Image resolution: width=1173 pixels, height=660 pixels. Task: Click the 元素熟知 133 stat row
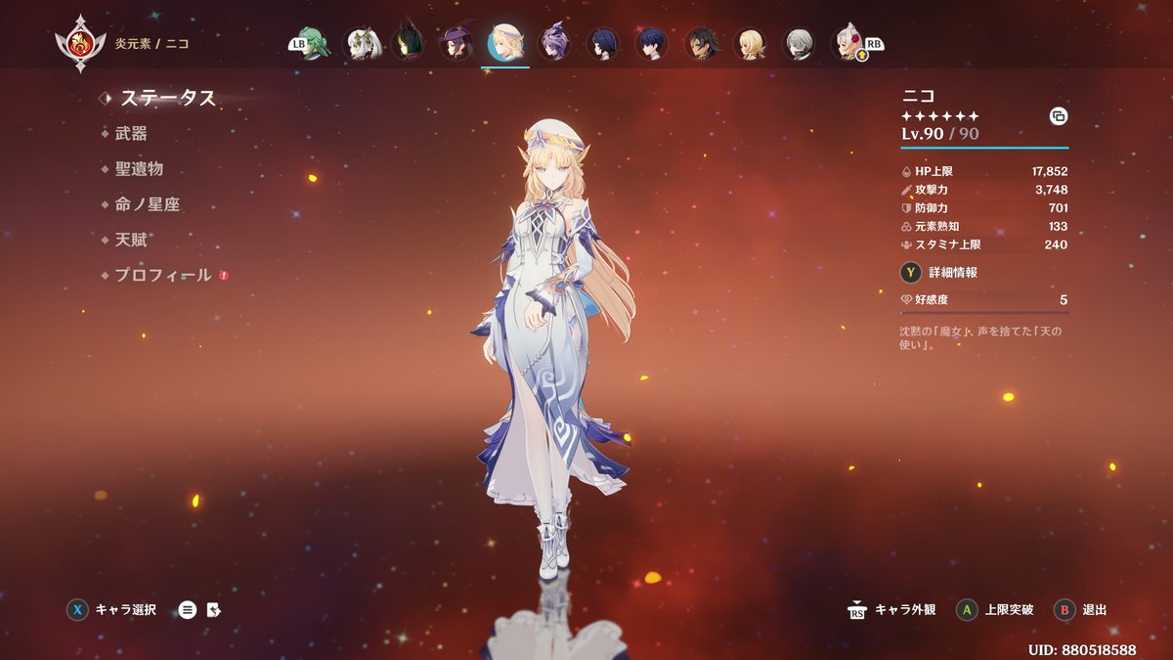tap(984, 227)
